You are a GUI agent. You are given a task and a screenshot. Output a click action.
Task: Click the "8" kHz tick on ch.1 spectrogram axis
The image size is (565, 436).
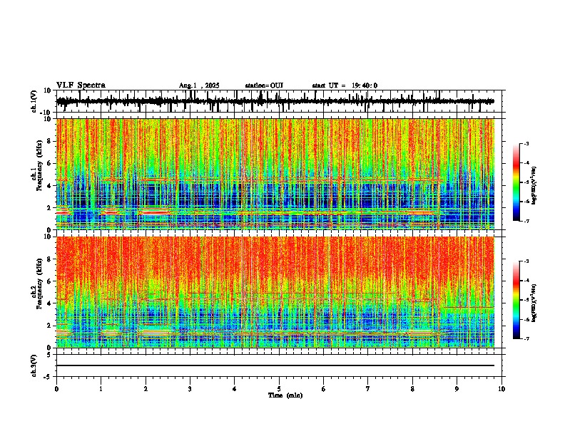tap(50, 141)
